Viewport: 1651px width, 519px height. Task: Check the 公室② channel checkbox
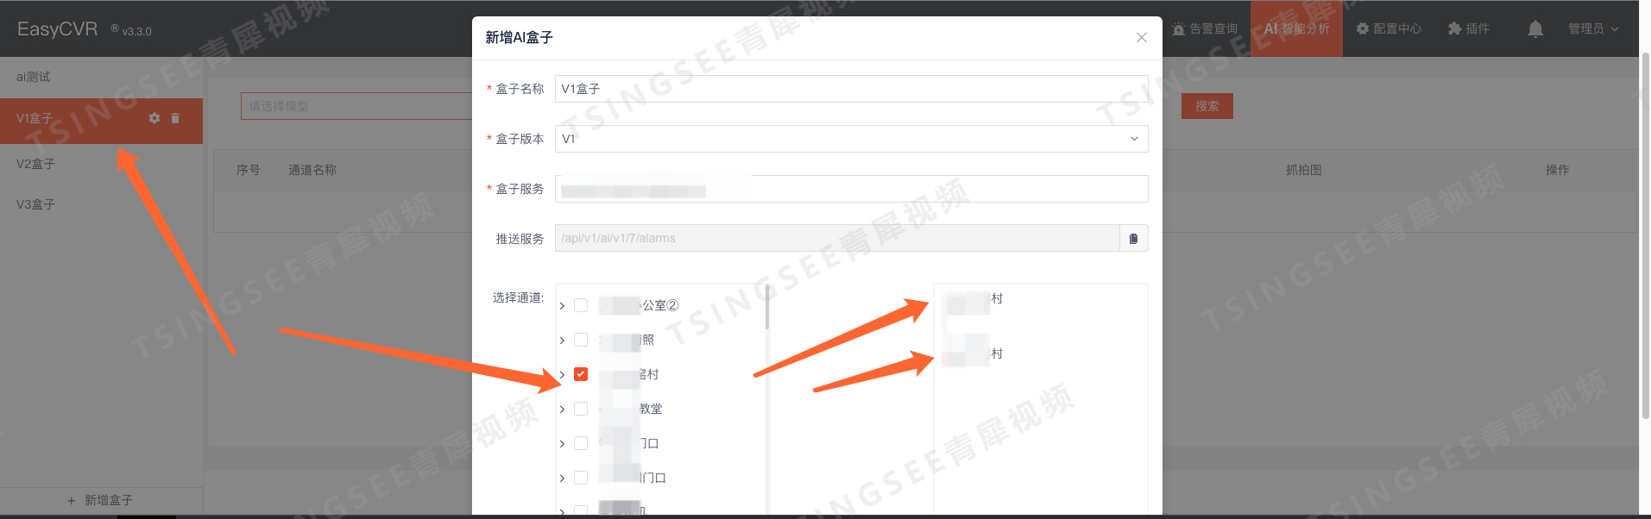point(581,305)
